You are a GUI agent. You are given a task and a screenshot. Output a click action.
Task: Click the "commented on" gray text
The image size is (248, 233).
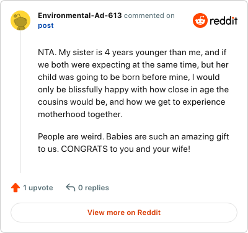tap(149, 15)
